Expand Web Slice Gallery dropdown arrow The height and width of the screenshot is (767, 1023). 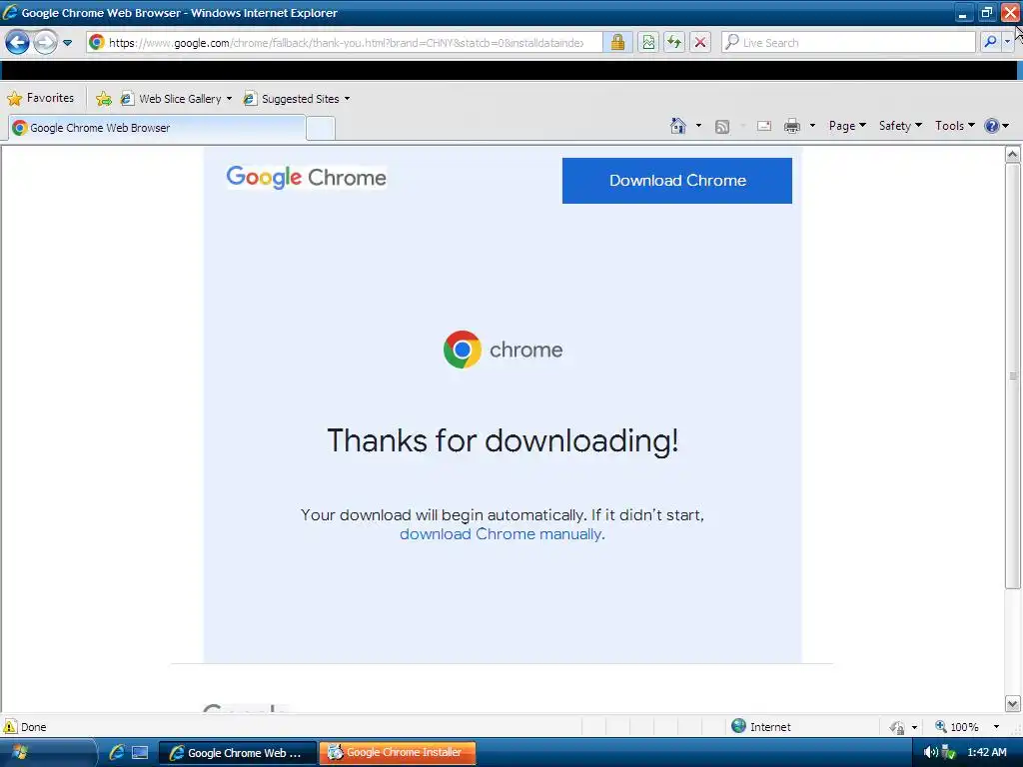click(x=229, y=99)
